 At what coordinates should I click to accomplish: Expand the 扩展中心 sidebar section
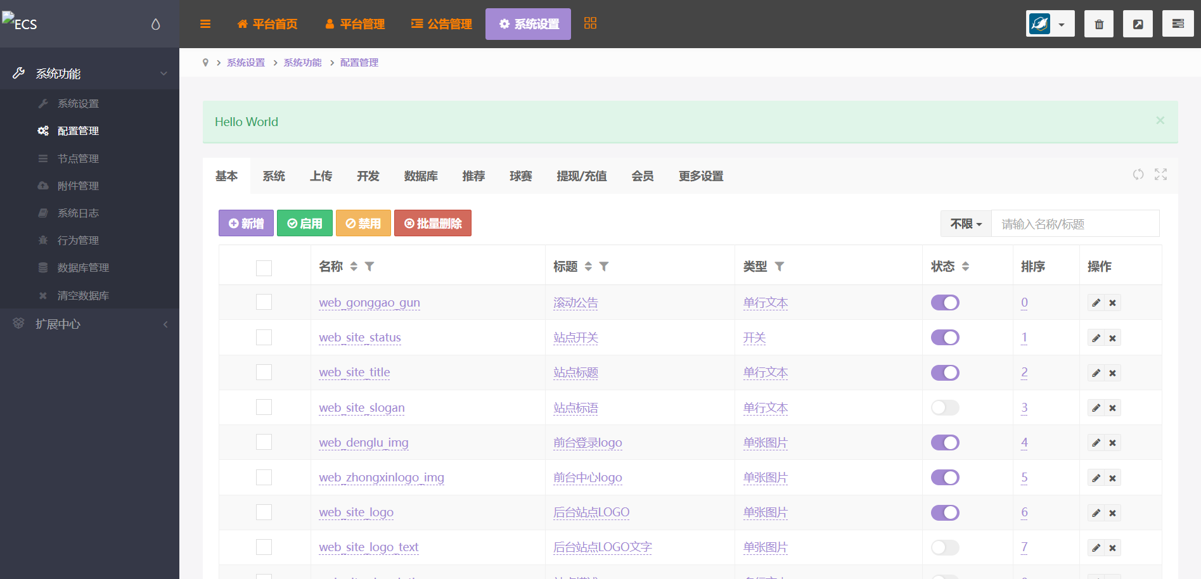point(89,324)
